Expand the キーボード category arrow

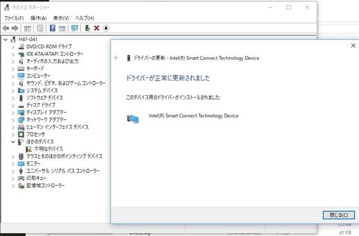point(13,69)
